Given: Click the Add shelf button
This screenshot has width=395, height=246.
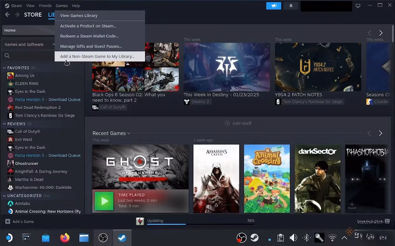Looking at the screenshot, I should (x=238, y=123).
